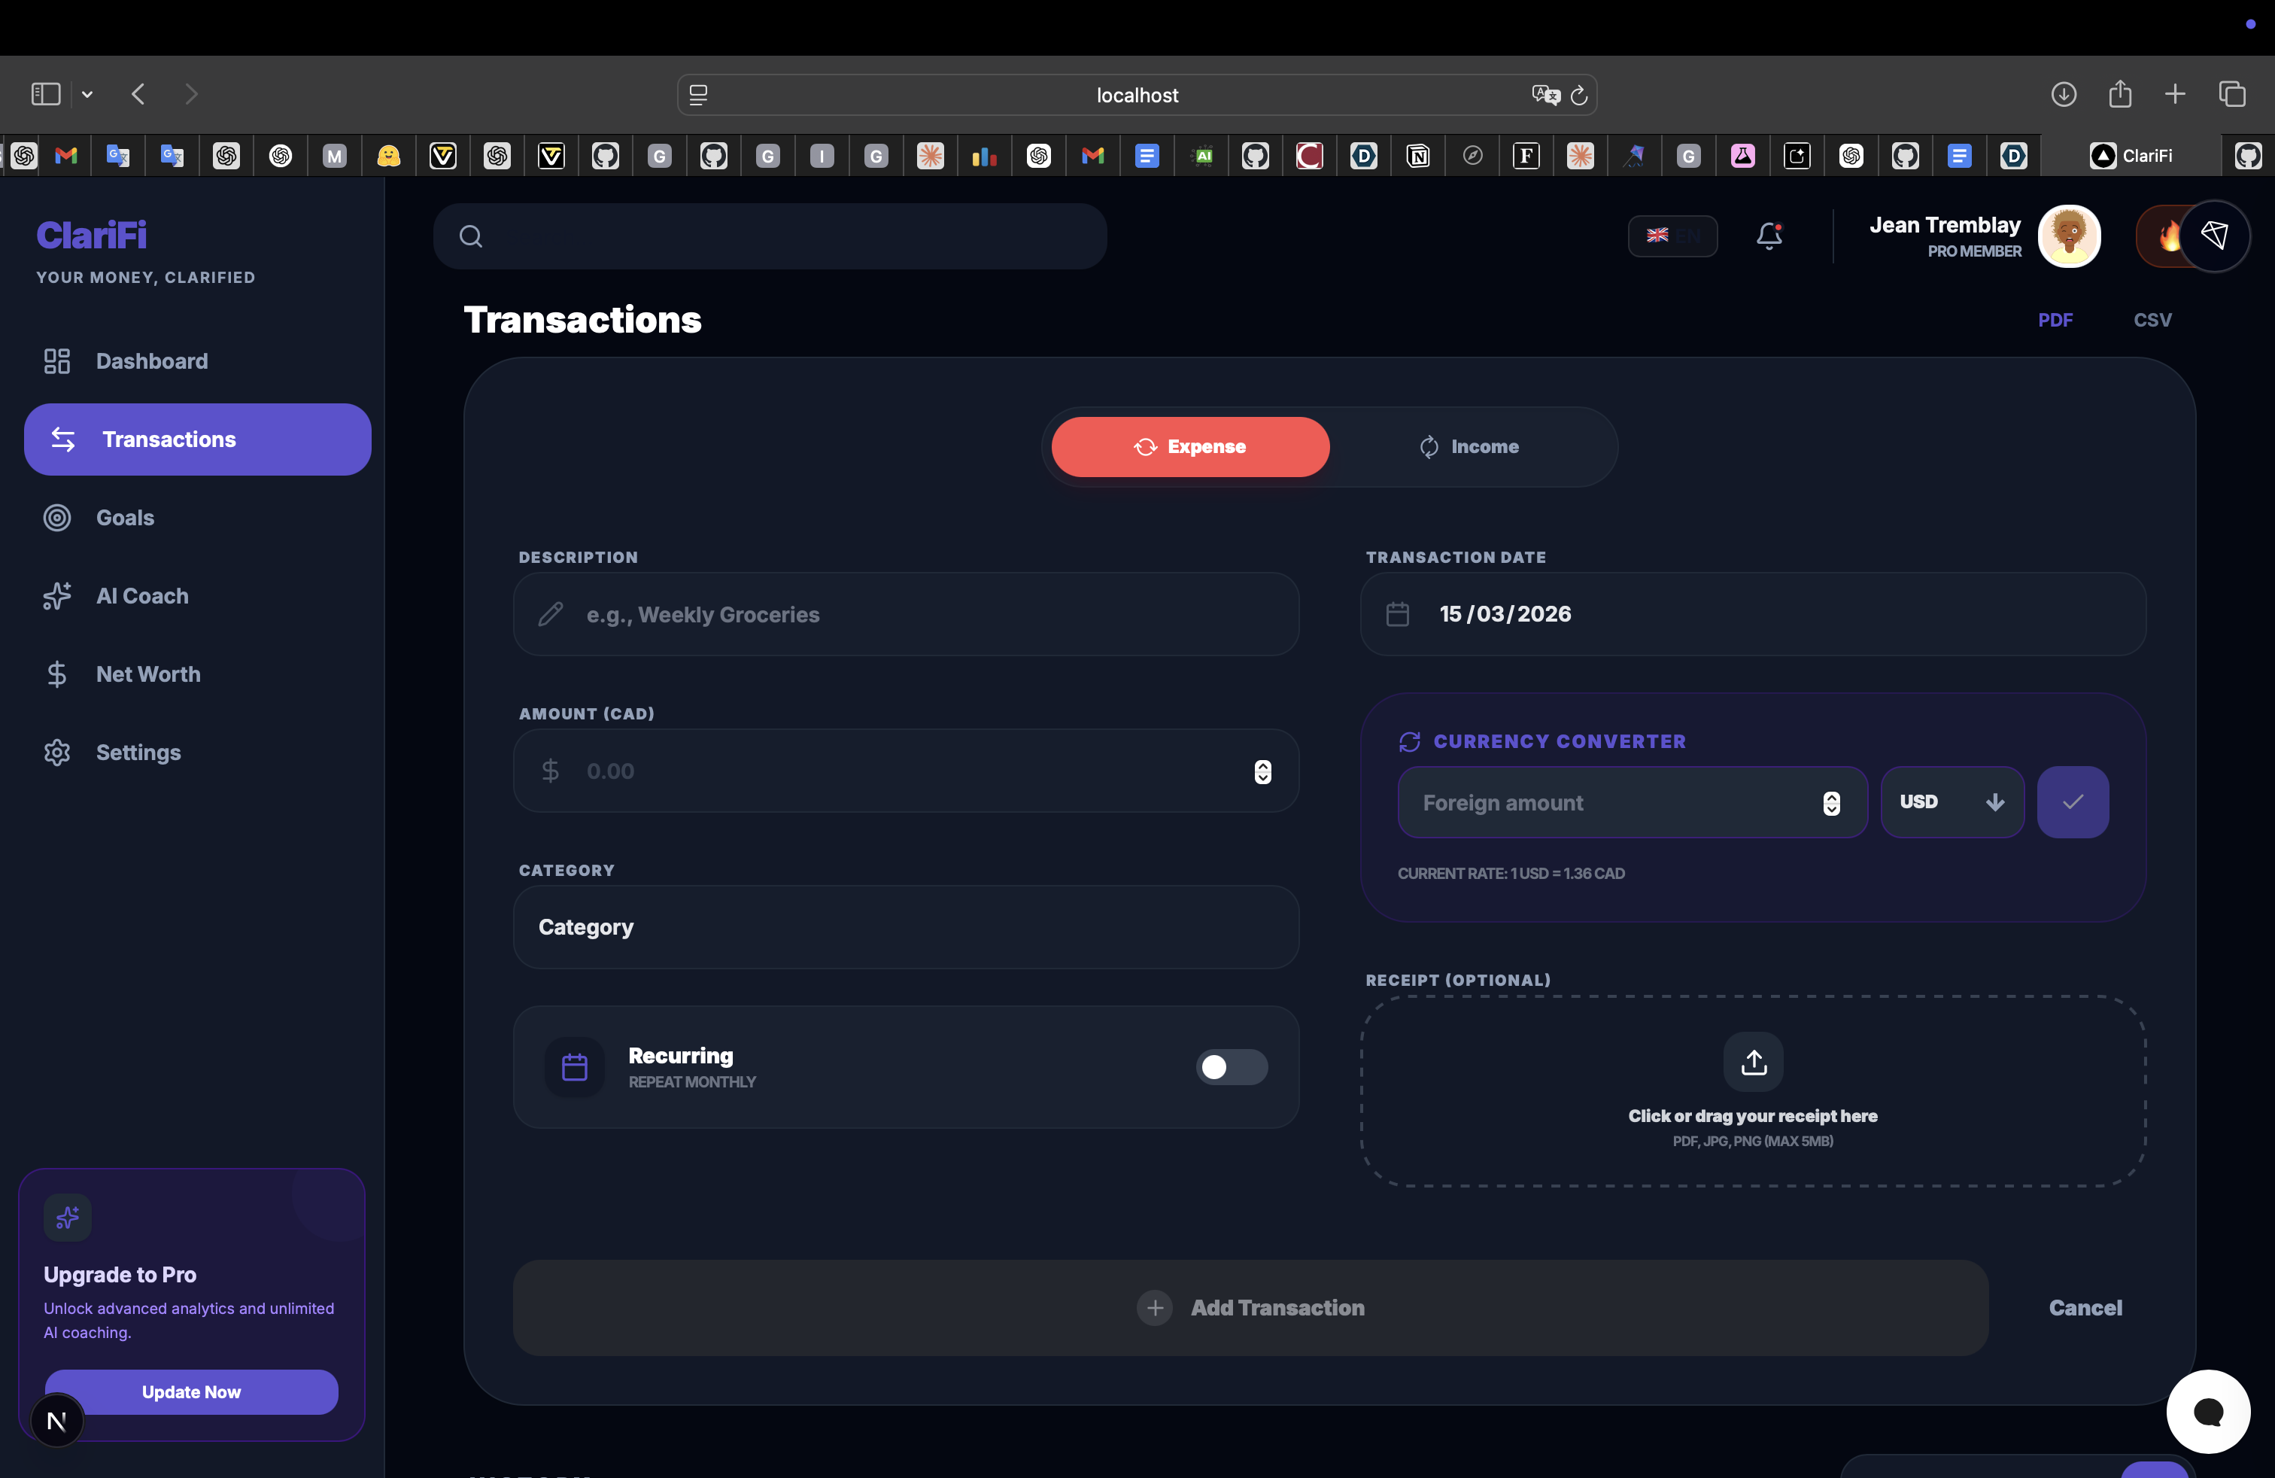Open the chat bubble widget
The width and height of the screenshot is (2275, 1478).
point(2207,1411)
